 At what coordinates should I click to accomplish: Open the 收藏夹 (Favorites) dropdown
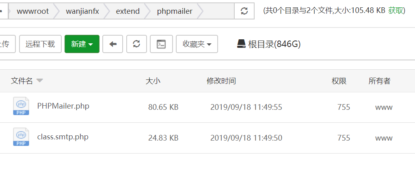(197, 44)
